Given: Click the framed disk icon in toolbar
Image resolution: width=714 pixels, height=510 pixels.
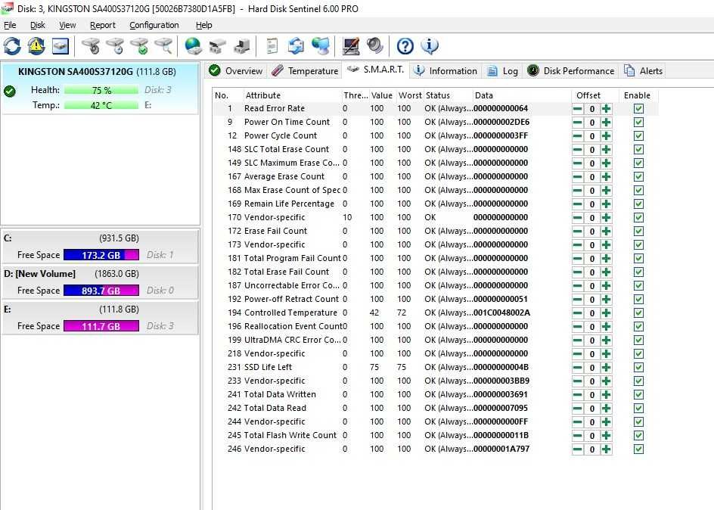Looking at the screenshot, I should 61,46.
